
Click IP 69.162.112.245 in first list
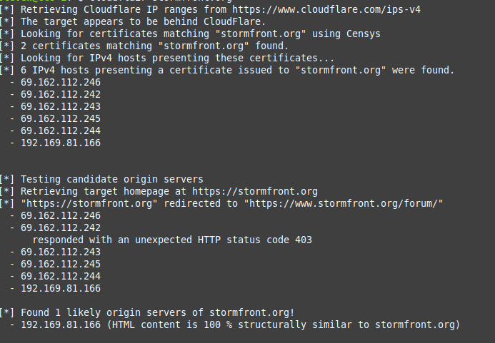point(61,118)
